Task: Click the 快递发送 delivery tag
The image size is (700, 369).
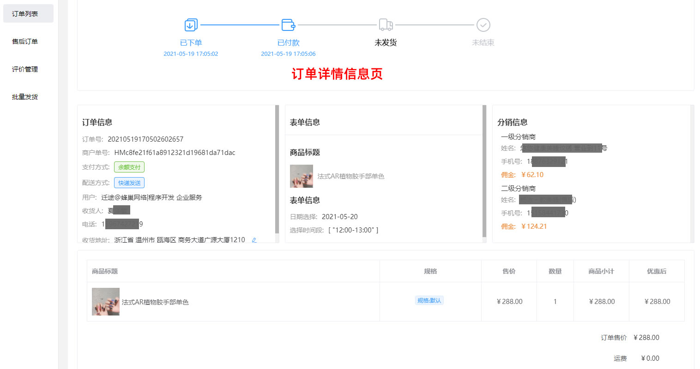Action: tap(129, 183)
